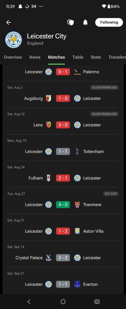This screenshot has width=126, height=309.
Task: Open the shield icon in header
Action: (x=71, y=22)
